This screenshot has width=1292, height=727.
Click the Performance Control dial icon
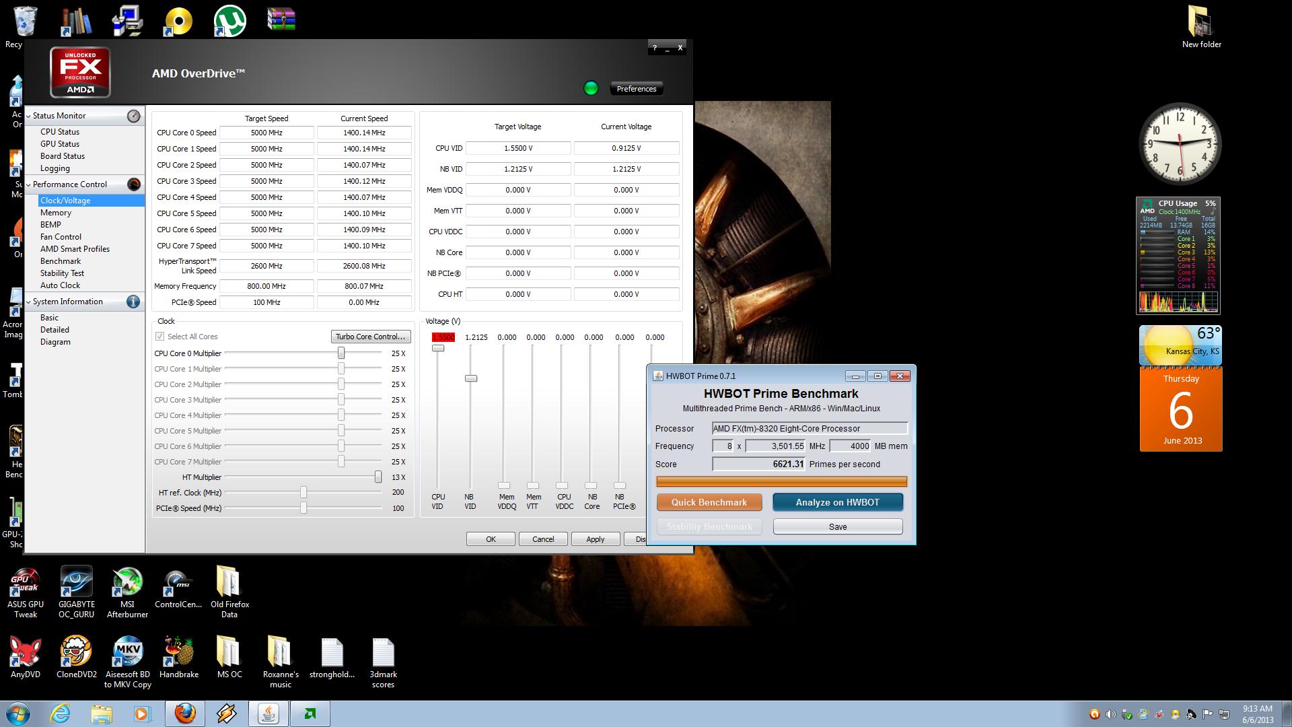tap(133, 184)
